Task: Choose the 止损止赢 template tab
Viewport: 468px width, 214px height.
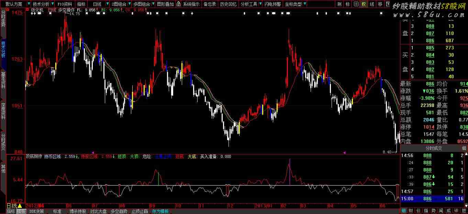Action: click(x=140, y=211)
